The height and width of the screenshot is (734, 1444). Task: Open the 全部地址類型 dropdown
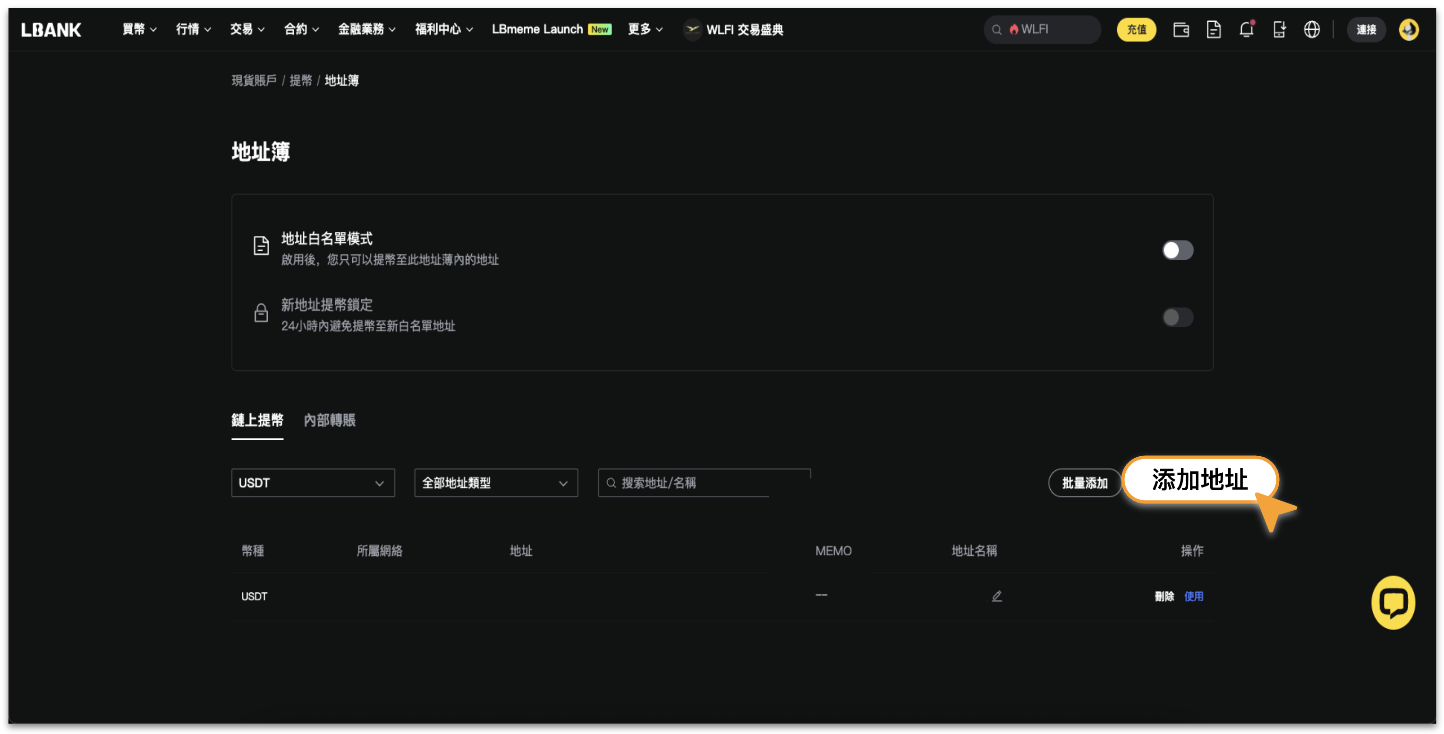pyautogui.click(x=495, y=483)
